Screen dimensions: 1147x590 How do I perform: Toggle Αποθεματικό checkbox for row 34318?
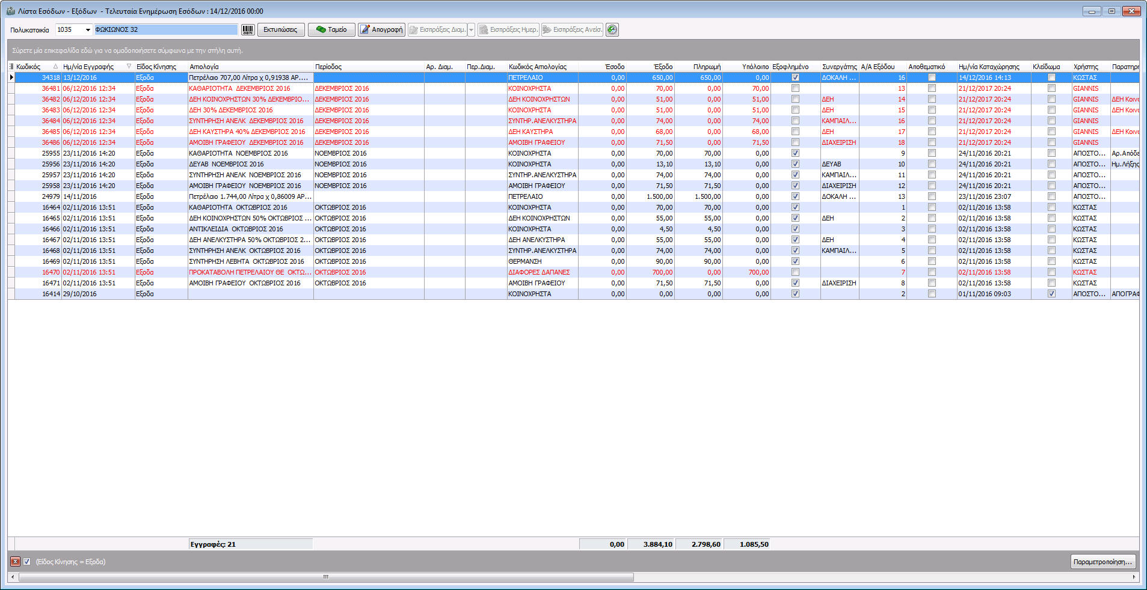point(932,78)
